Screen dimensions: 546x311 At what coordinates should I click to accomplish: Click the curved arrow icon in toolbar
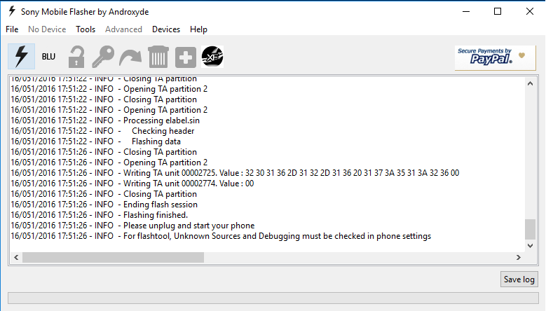(x=130, y=57)
